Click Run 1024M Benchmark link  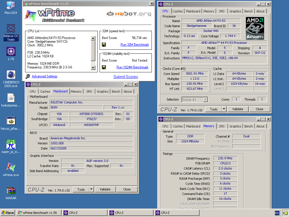(133, 67)
